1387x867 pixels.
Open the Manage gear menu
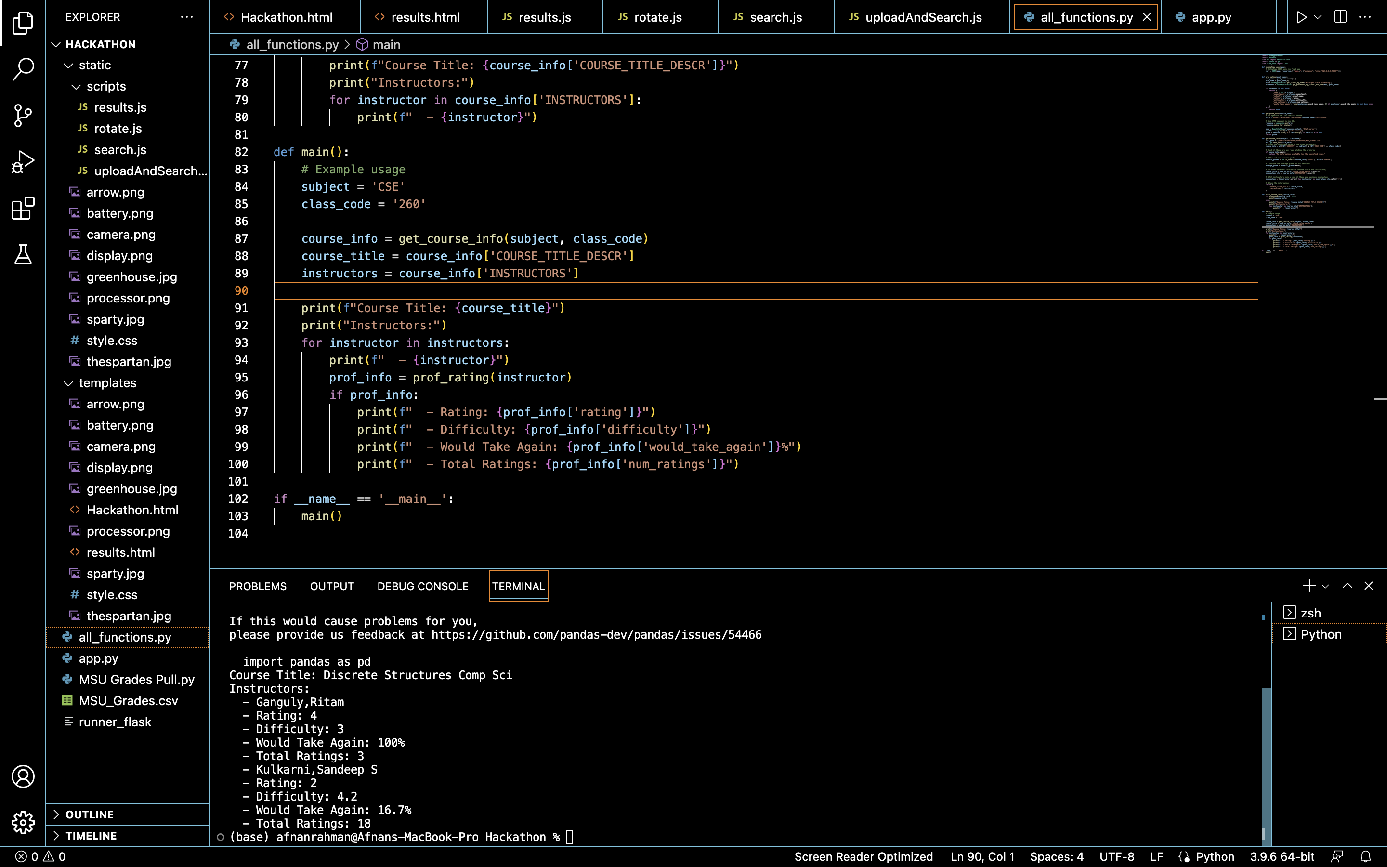[23, 822]
